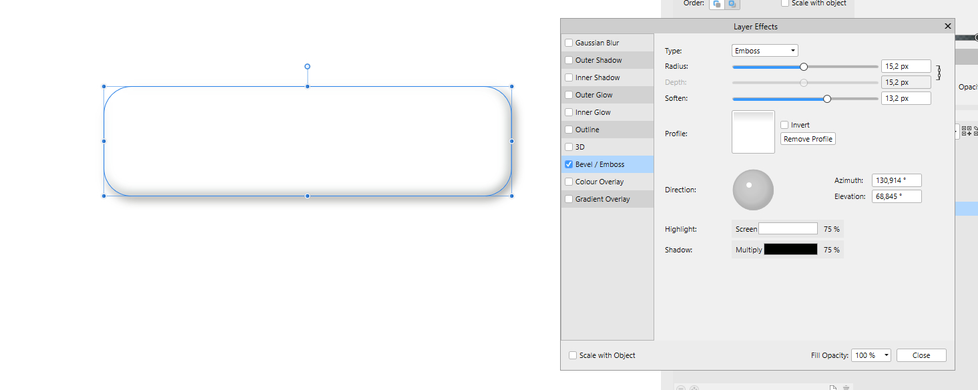Tick the Invert profile checkbox

[785, 125]
